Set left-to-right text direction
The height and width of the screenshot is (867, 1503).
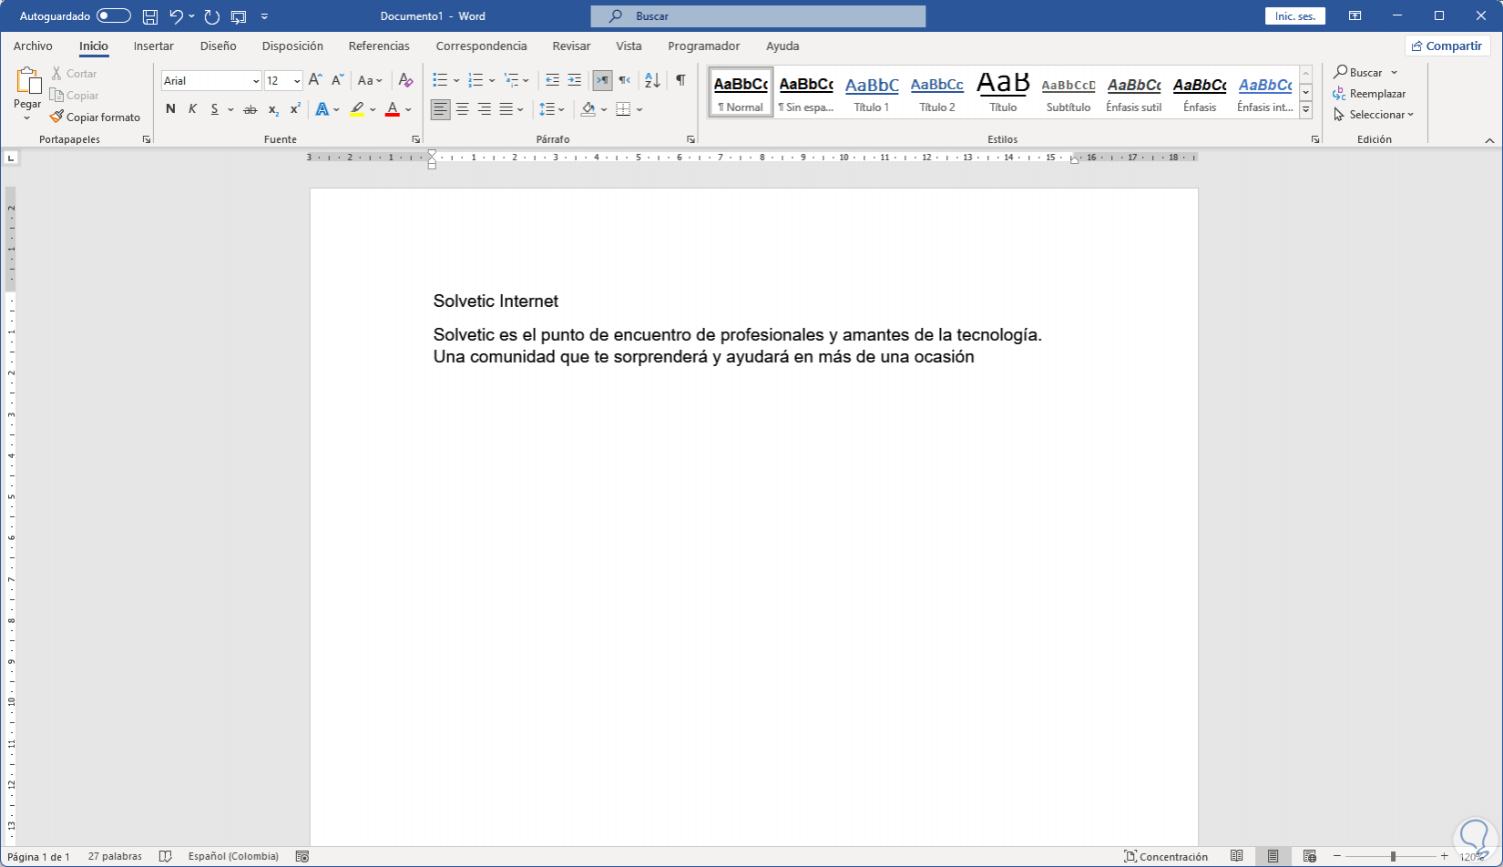click(602, 80)
